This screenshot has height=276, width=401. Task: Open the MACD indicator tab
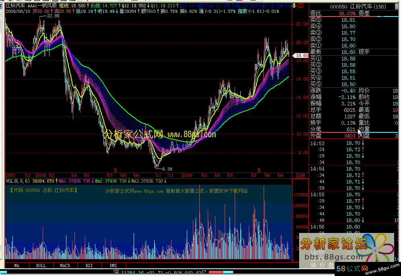65,266
